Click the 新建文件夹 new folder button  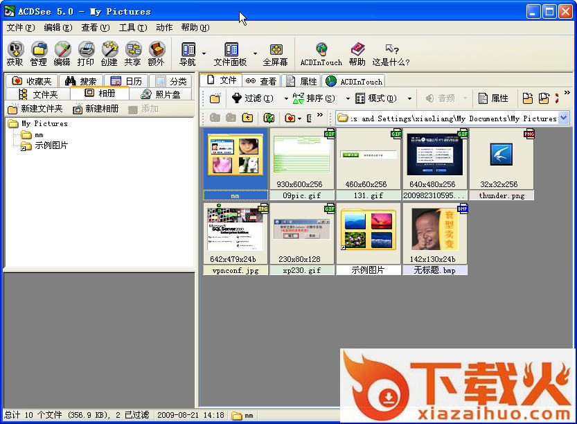[35, 109]
